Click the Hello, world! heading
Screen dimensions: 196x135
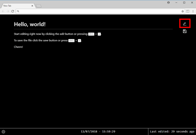pos(30,24)
